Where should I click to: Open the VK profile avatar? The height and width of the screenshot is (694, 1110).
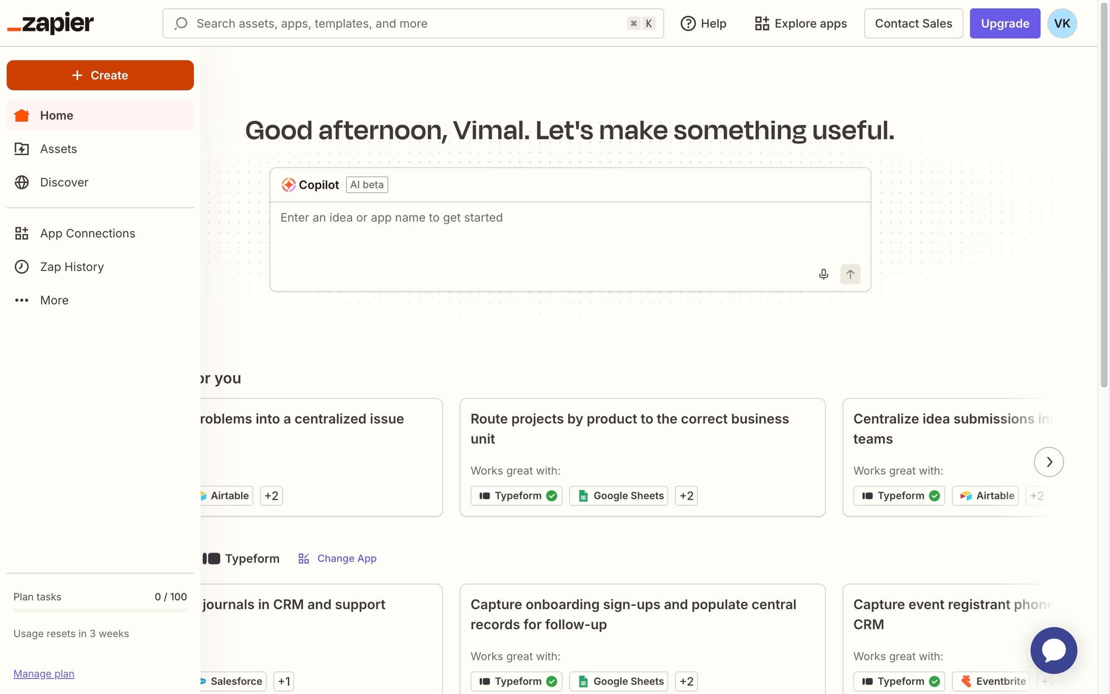(1061, 23)
